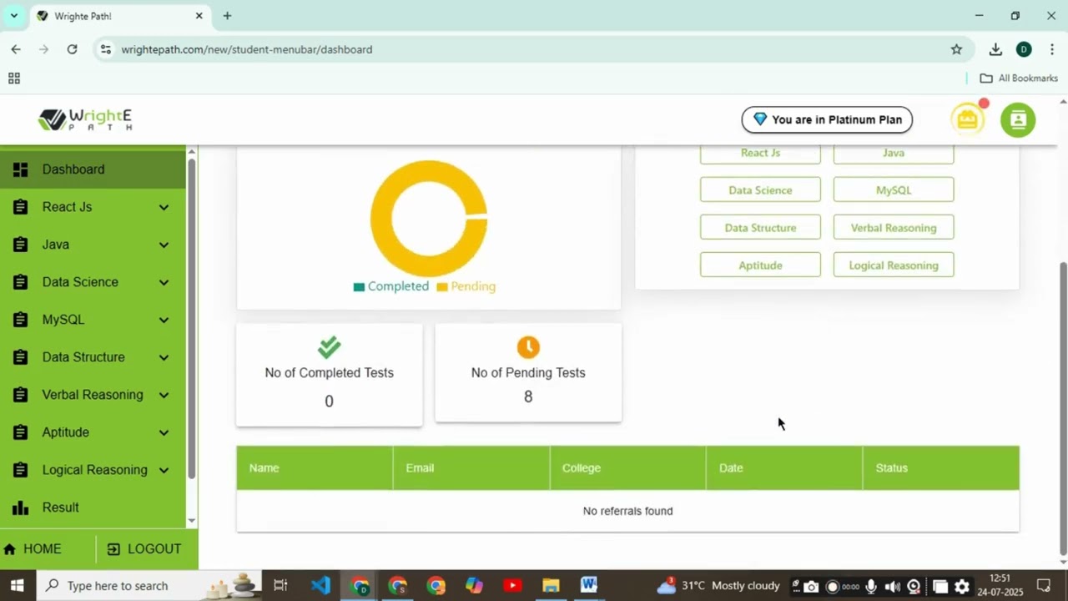This screenshot has height=601, width=1068.
Task: Click the MySQL clipboard icon in sidebar
Action: [x=21, y=320]
